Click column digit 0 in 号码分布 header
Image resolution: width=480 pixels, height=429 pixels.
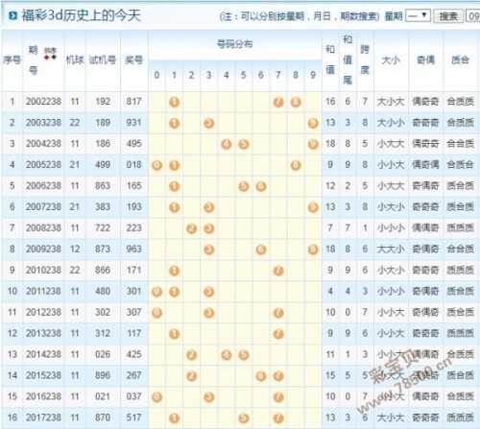(x=156, y=75)
